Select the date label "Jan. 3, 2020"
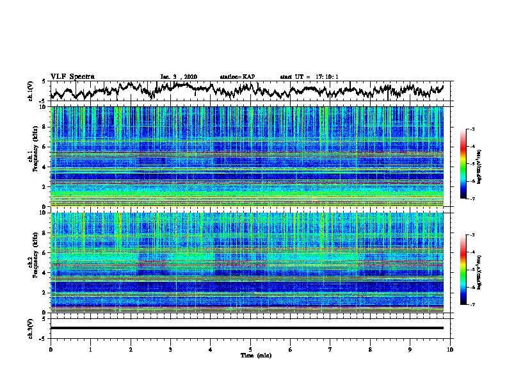The width and height of the screenshot is (507, 392). pyautogui.click(x=179, y=77)
